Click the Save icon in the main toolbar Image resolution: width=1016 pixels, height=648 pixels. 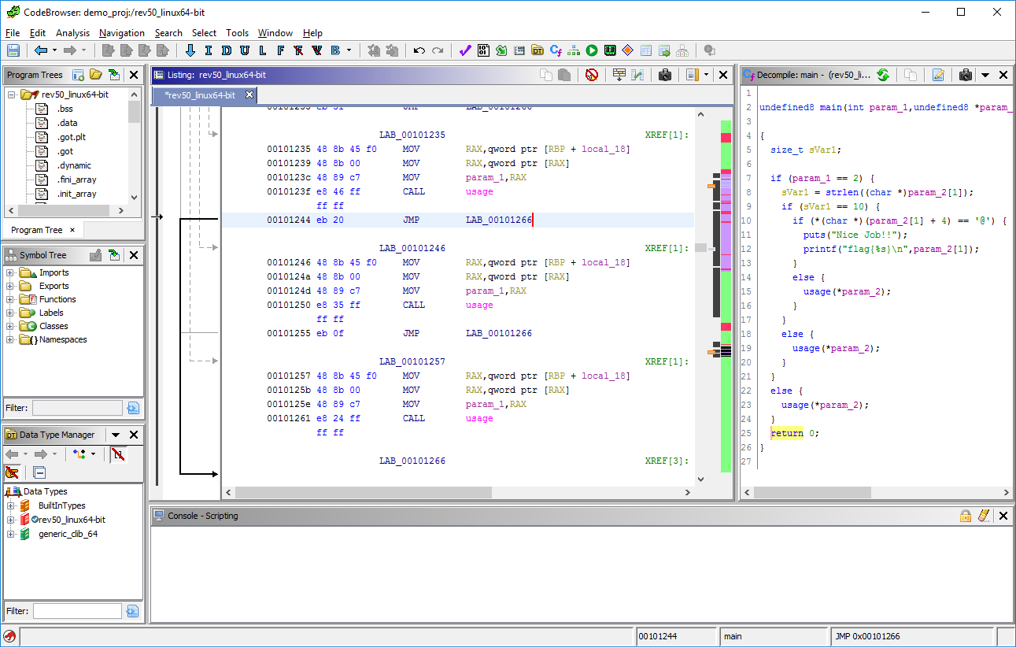point(13,50)
